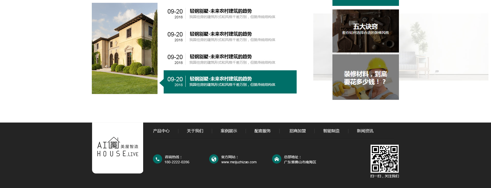
Task: Click the house headquarters address icon
Action: click(x=276, y=159)
